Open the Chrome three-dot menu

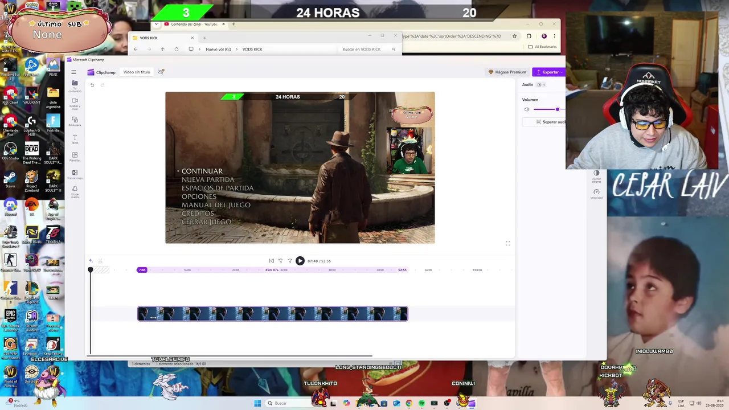coord(554,36)
